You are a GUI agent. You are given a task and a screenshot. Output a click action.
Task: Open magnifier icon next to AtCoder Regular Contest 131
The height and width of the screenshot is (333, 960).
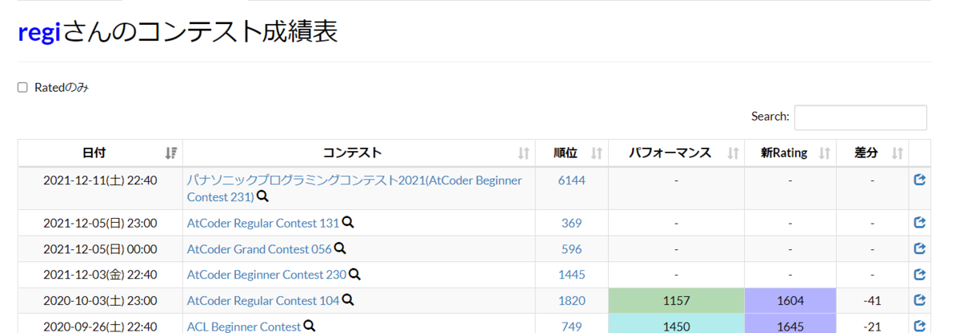tap(347, 223)
